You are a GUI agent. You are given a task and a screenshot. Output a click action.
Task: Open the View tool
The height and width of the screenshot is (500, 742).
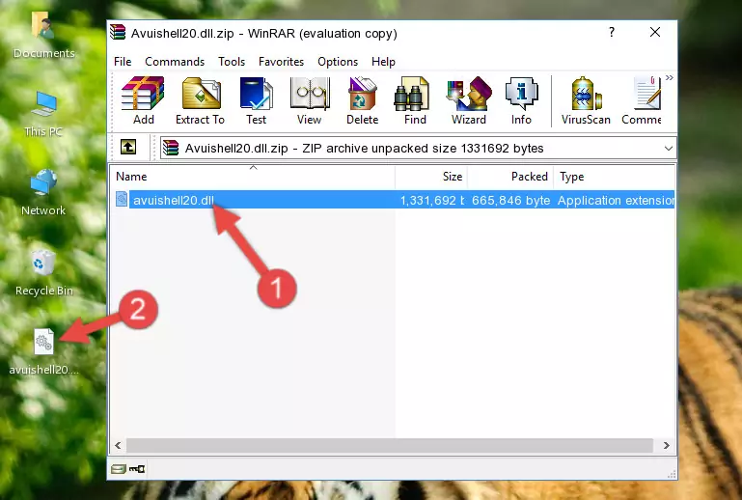(310, 100)
